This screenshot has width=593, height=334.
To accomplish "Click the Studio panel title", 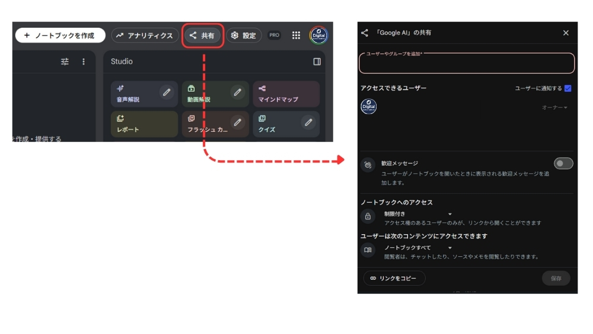I will click(x=122, y=61).
